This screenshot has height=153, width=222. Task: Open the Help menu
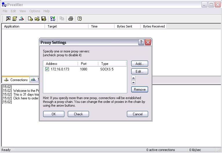pos(46,11)
